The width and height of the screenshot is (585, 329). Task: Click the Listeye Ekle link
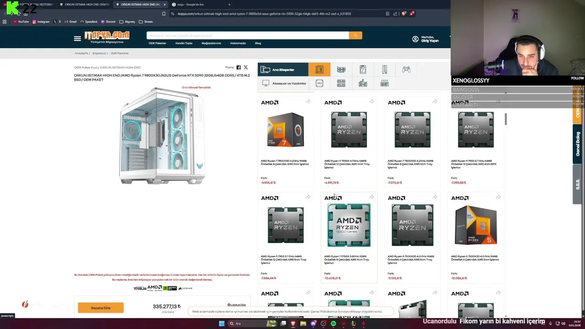click(237, 305)
